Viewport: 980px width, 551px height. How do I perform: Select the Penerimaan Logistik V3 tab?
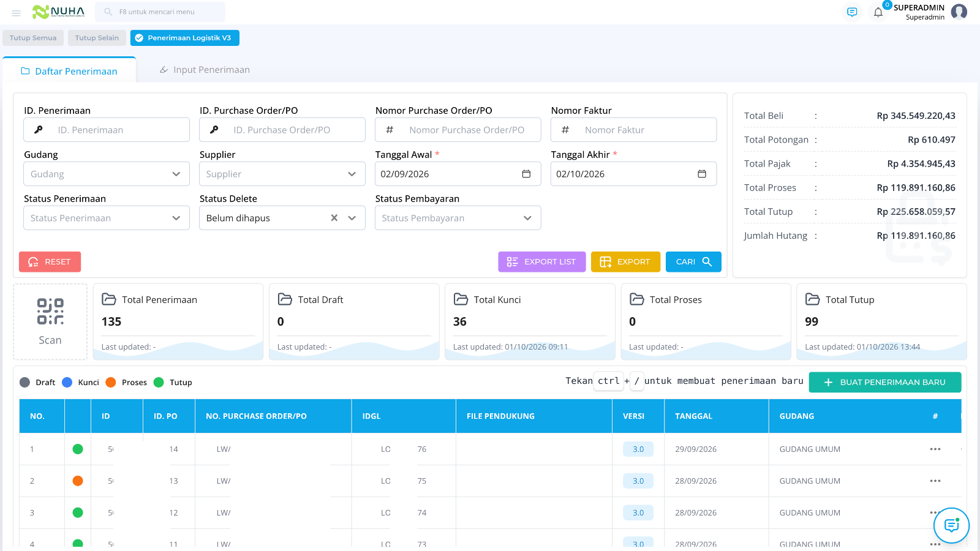pos(185,38)
